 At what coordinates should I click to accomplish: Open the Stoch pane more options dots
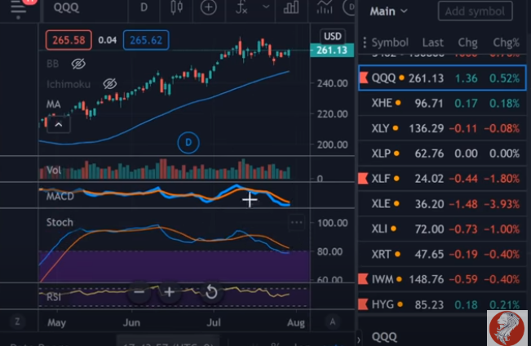click(296, 223)
